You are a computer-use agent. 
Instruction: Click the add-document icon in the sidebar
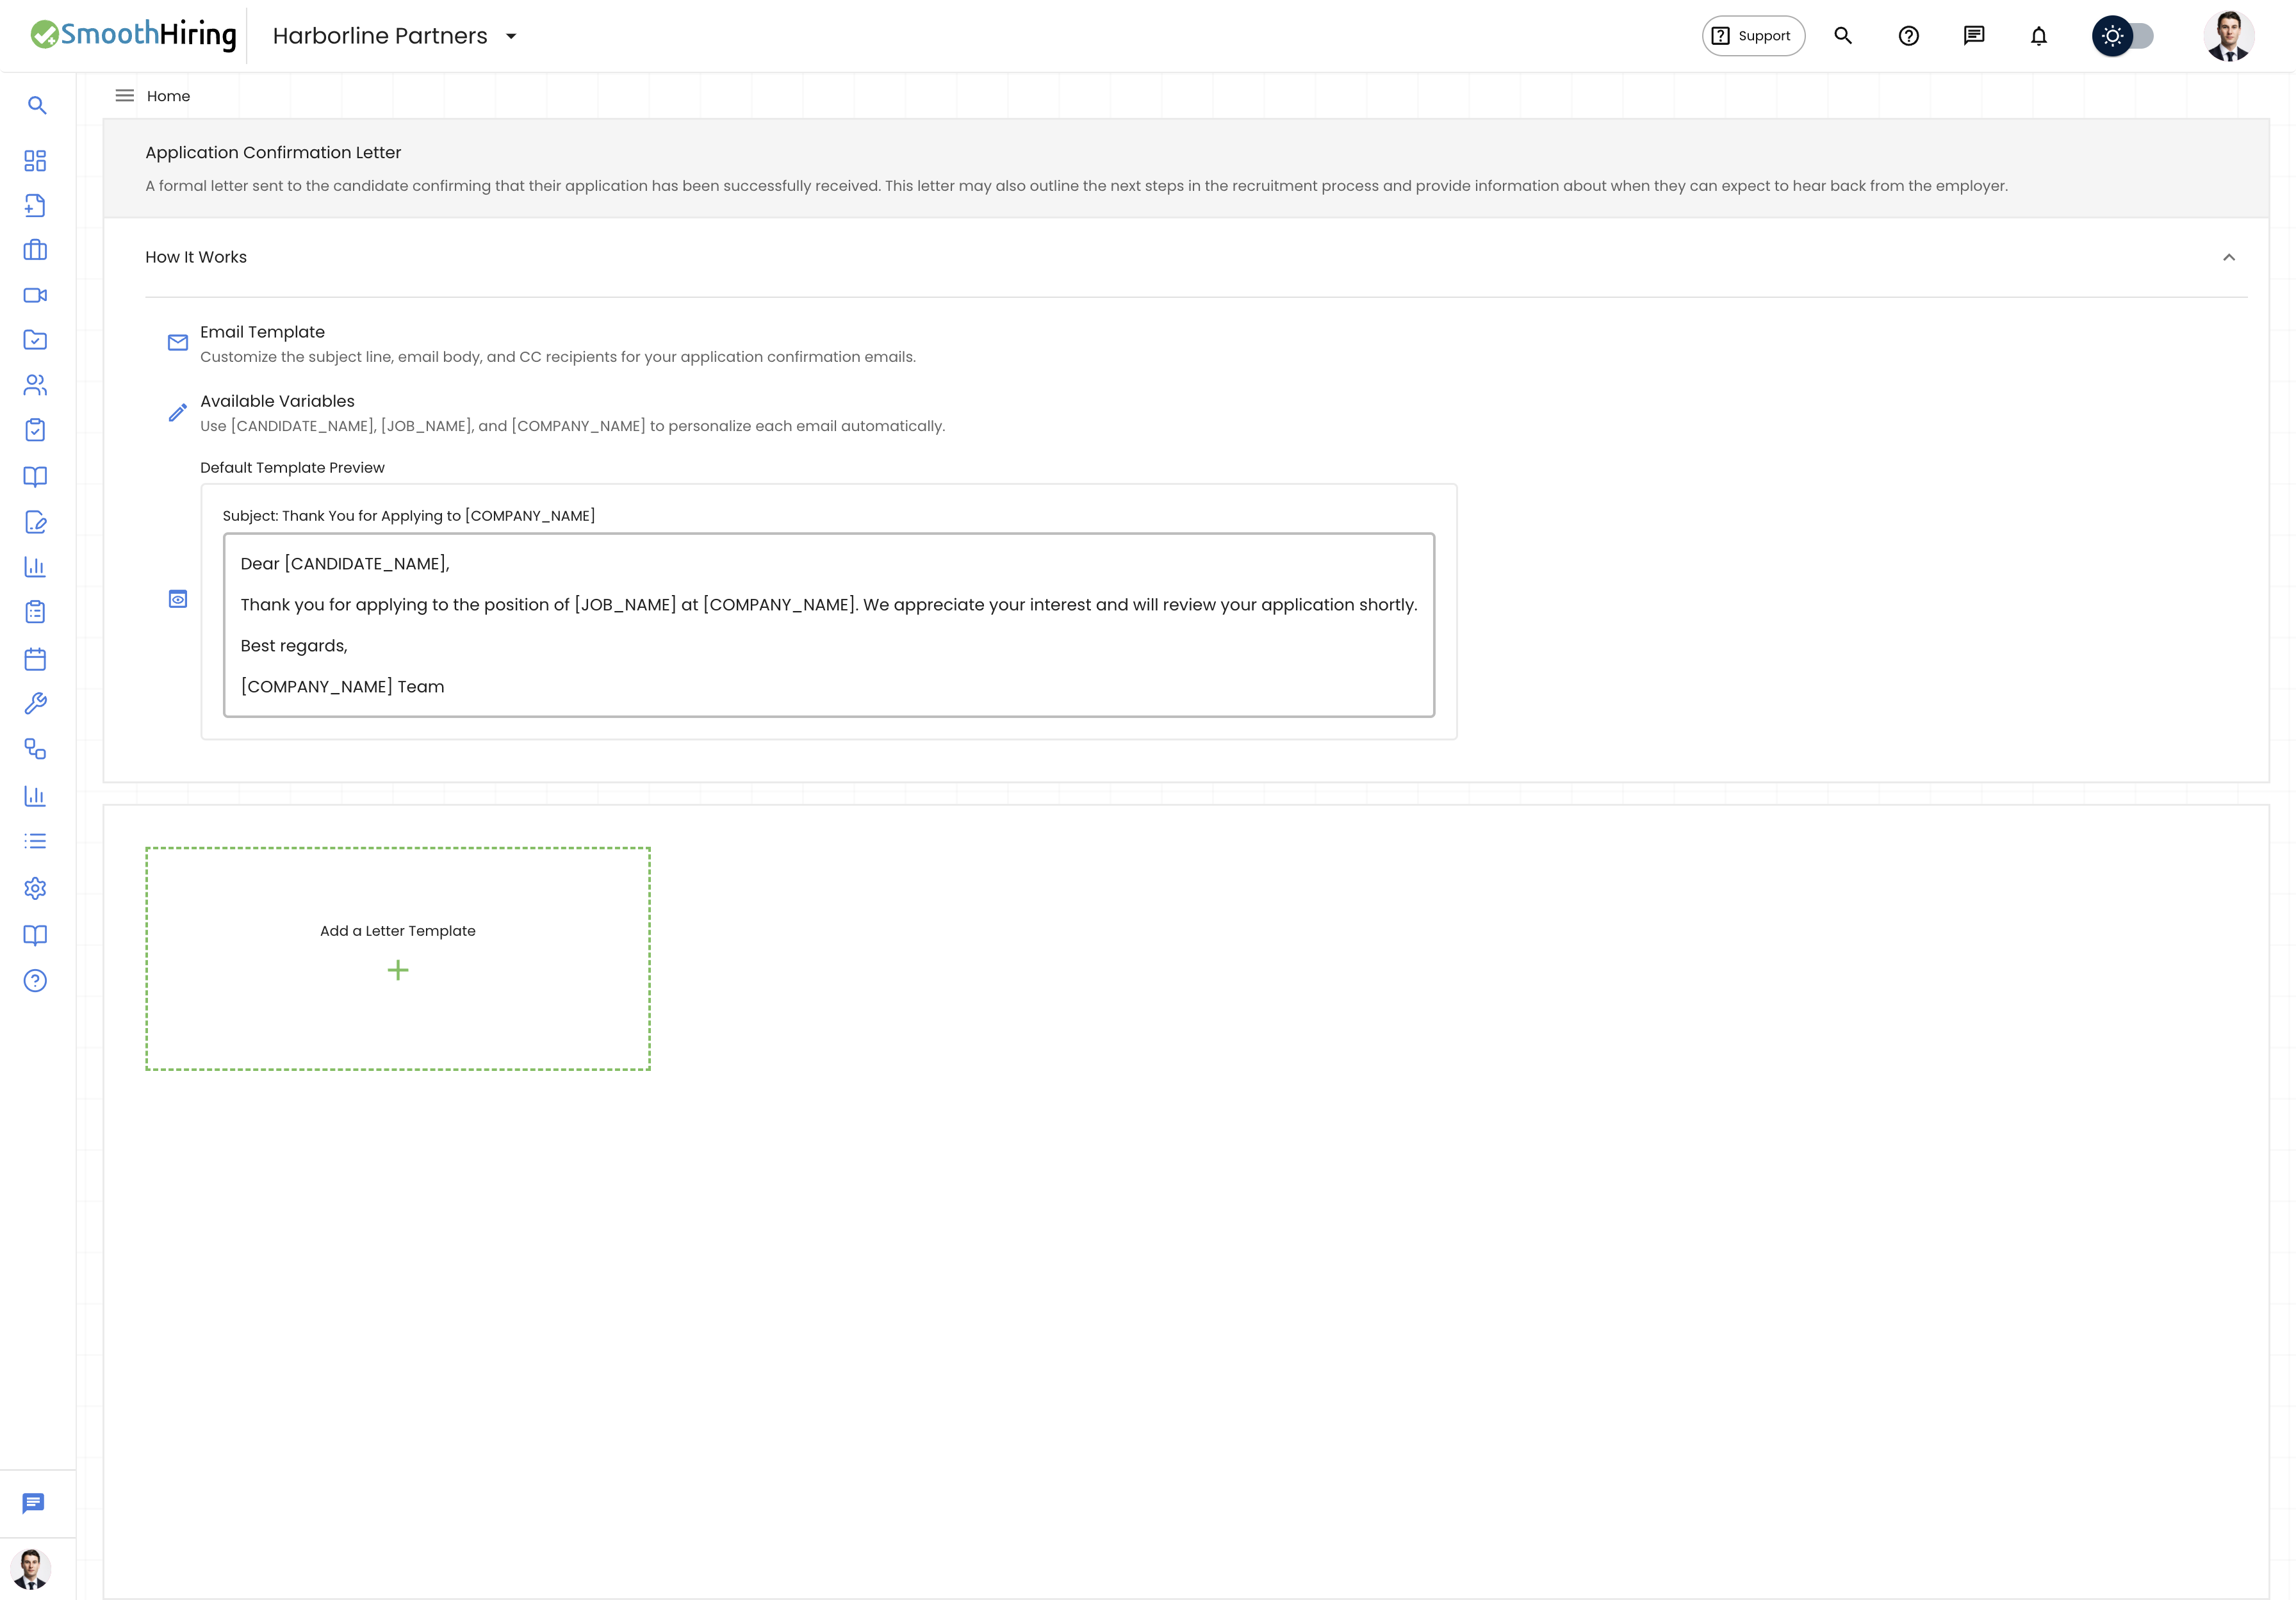(35, 205)
